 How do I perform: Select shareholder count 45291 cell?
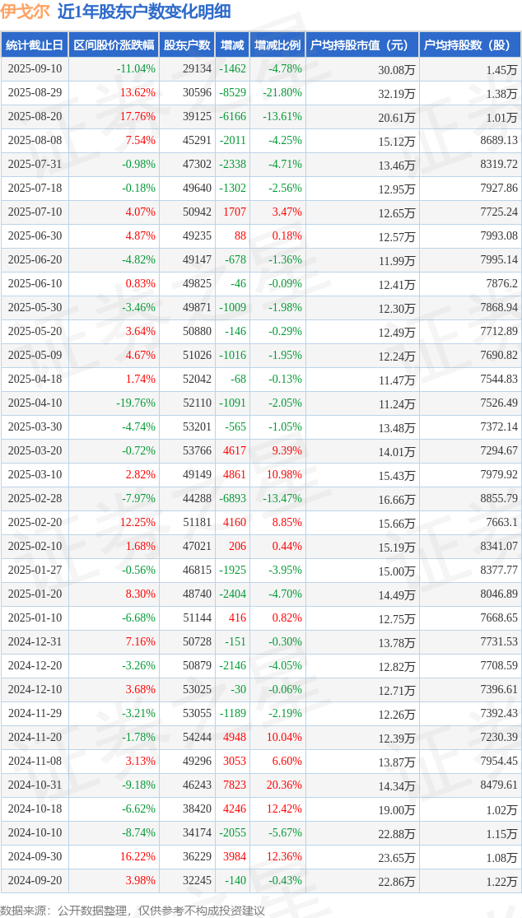pos(187,140)
